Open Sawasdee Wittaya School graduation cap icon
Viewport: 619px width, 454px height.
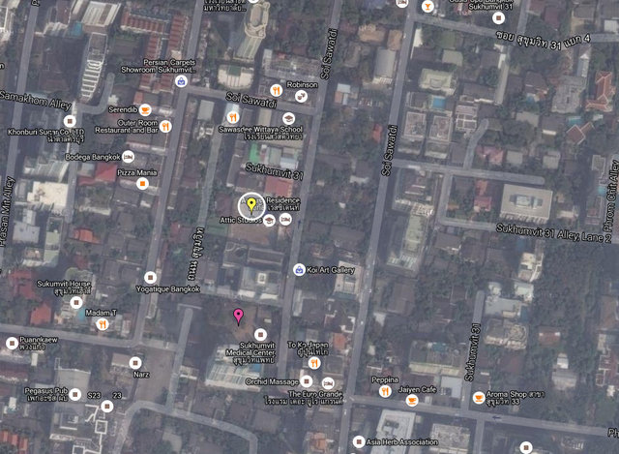click(x=288, y=118)
